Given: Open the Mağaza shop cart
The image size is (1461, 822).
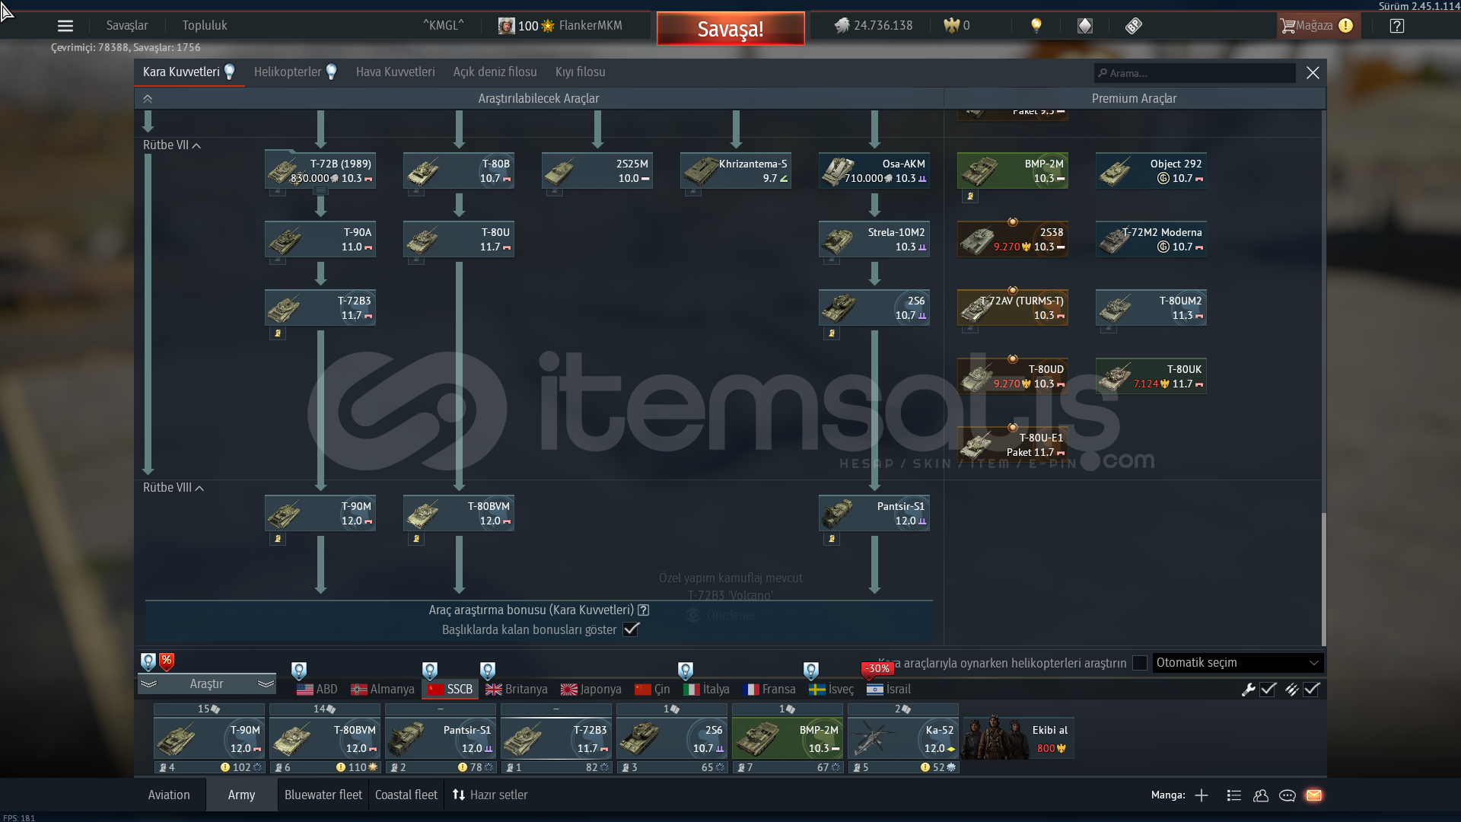Looking at the screenshot, I should (1317, 26).
